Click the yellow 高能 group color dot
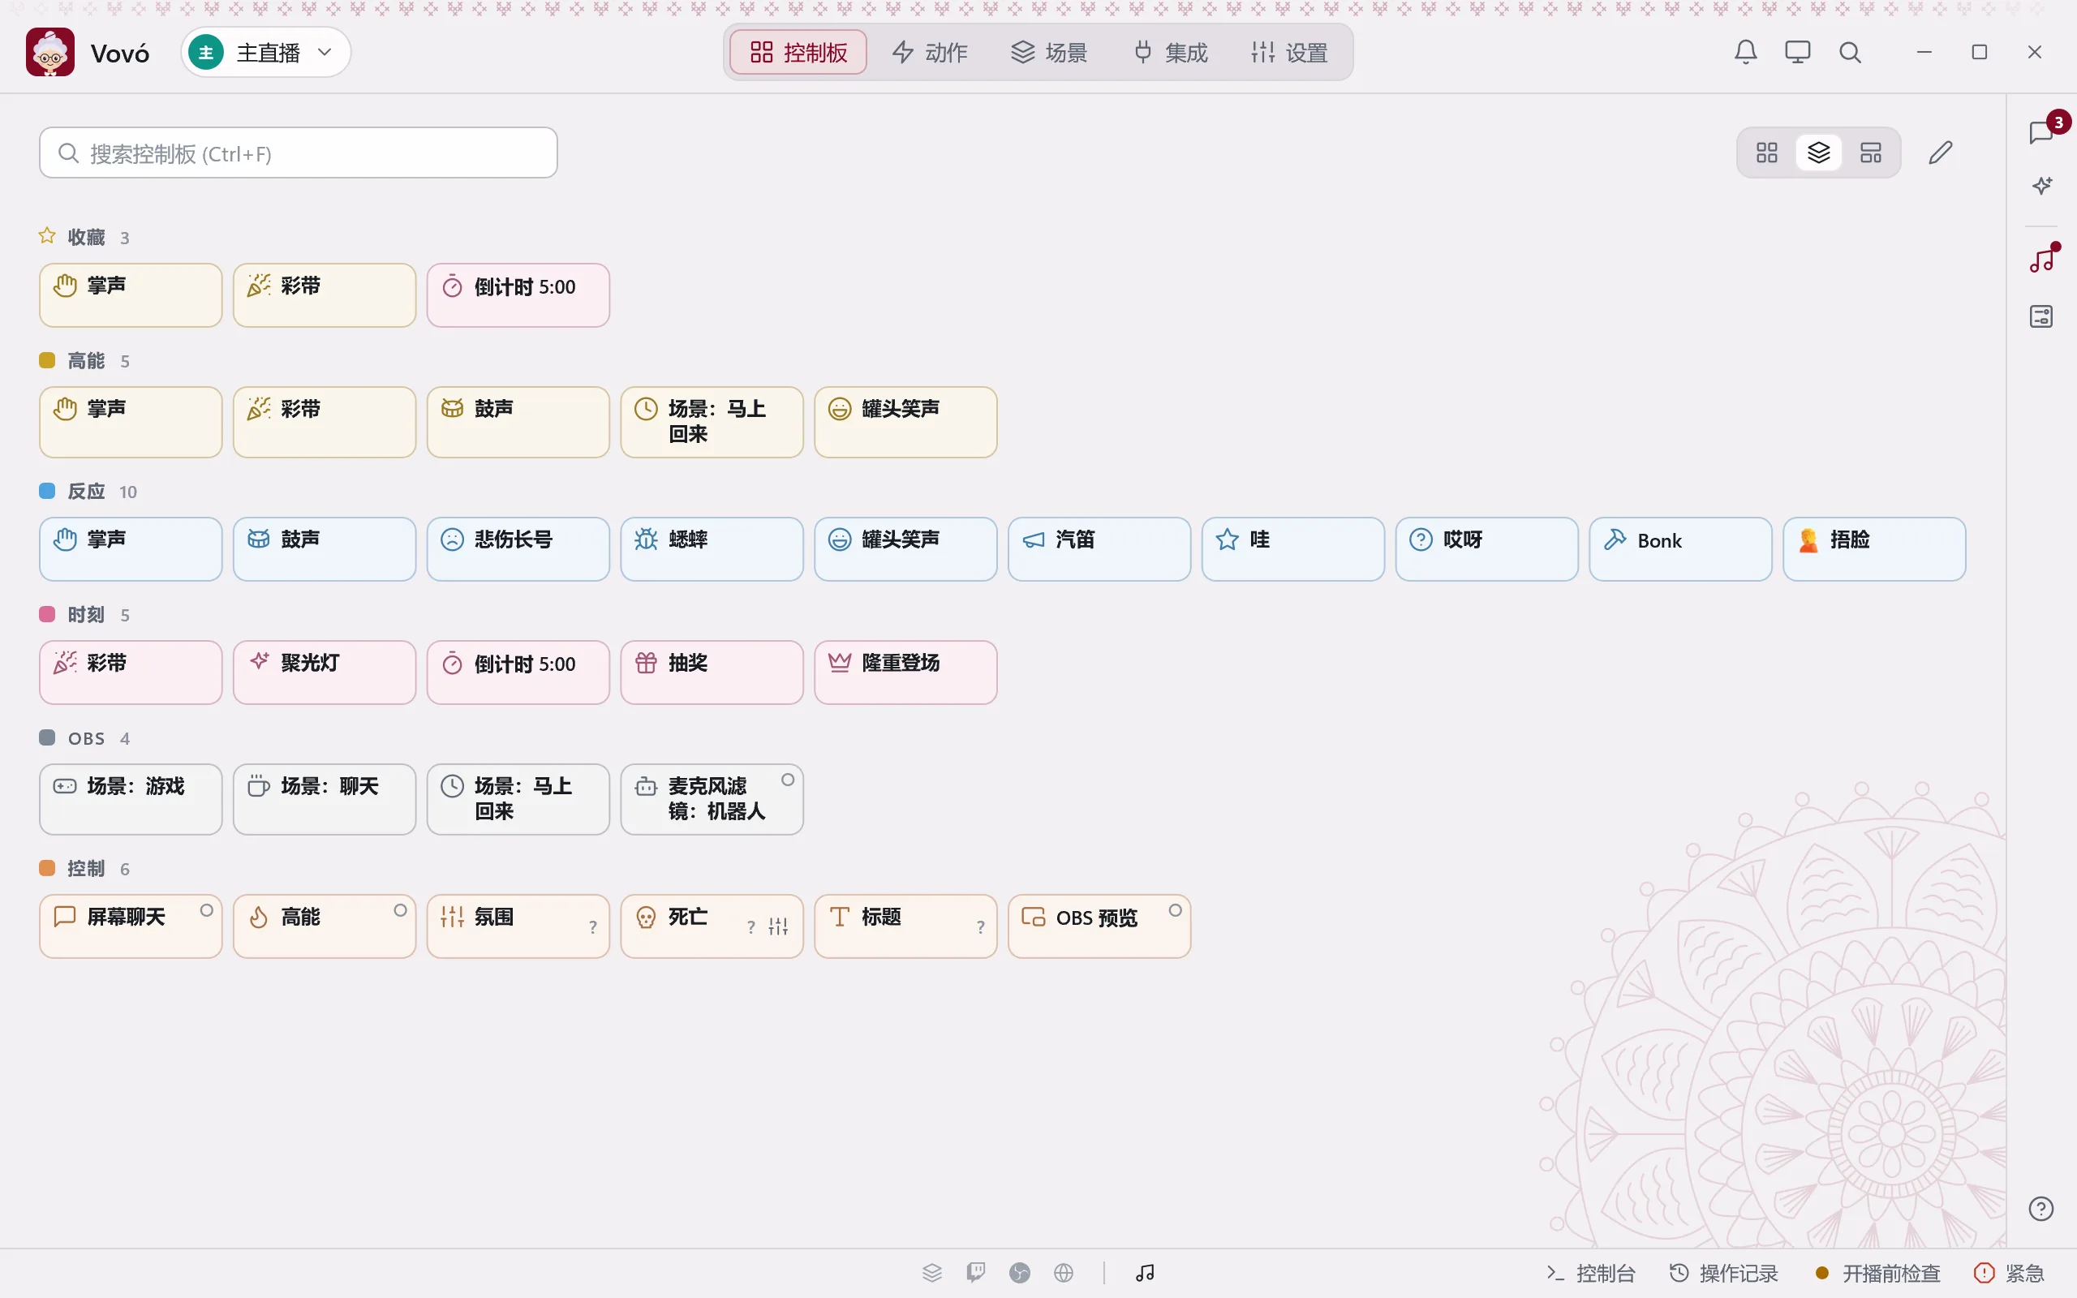This screenshot has width=2077, height=1298. click(x=47, y=360)
